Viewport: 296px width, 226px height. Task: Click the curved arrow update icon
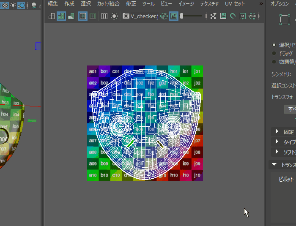(233, 16)
